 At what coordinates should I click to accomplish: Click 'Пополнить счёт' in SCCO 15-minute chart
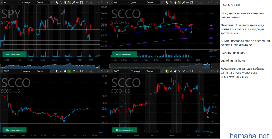click(124, 130)
